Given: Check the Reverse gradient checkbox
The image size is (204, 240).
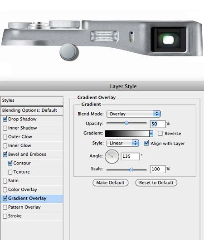Looking at the screenshot, I should [x=160, y=134].
